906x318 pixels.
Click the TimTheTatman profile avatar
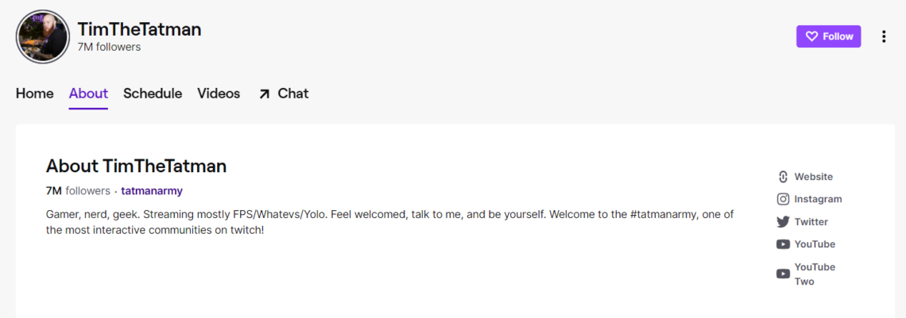point(43,36)
